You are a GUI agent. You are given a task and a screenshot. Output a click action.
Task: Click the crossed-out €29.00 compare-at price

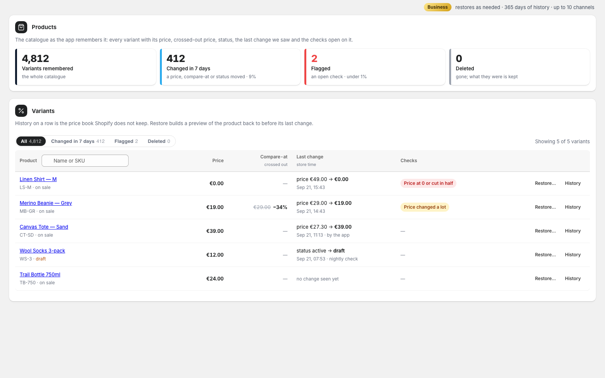pyautogui.click(x=262, y=207)
